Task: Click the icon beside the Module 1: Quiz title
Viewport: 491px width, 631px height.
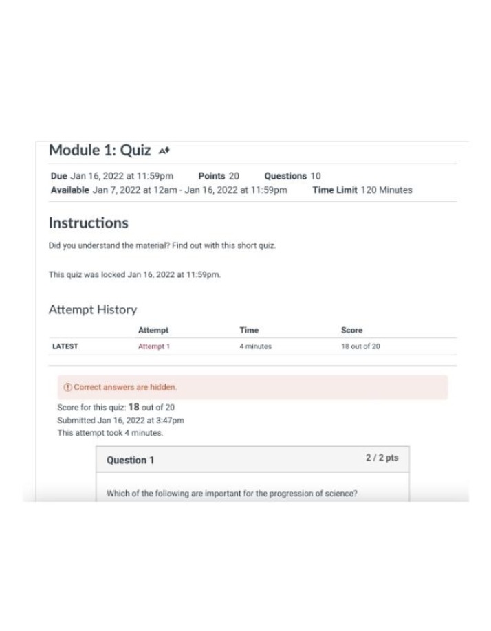Action: [164, 151]
